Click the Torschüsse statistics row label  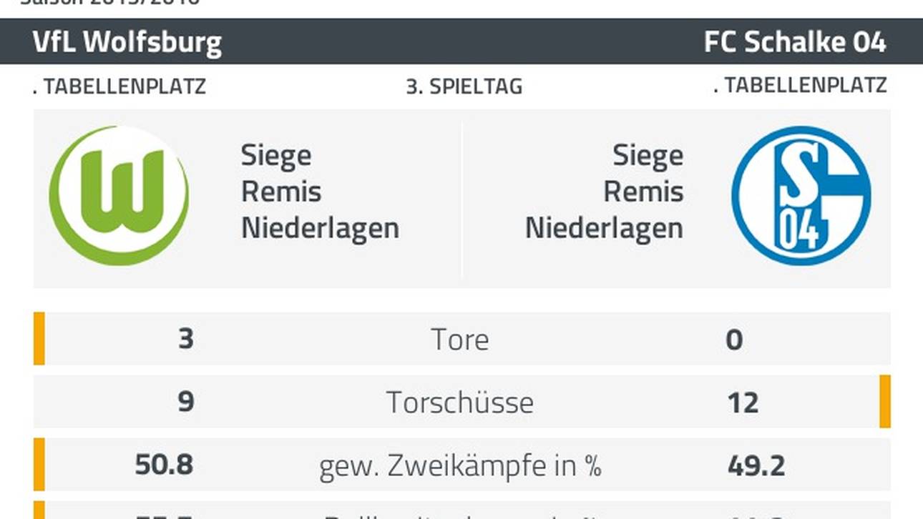[x=460, y=402]
